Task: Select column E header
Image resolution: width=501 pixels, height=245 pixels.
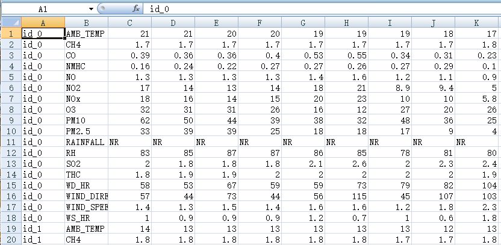Action: 217,22
